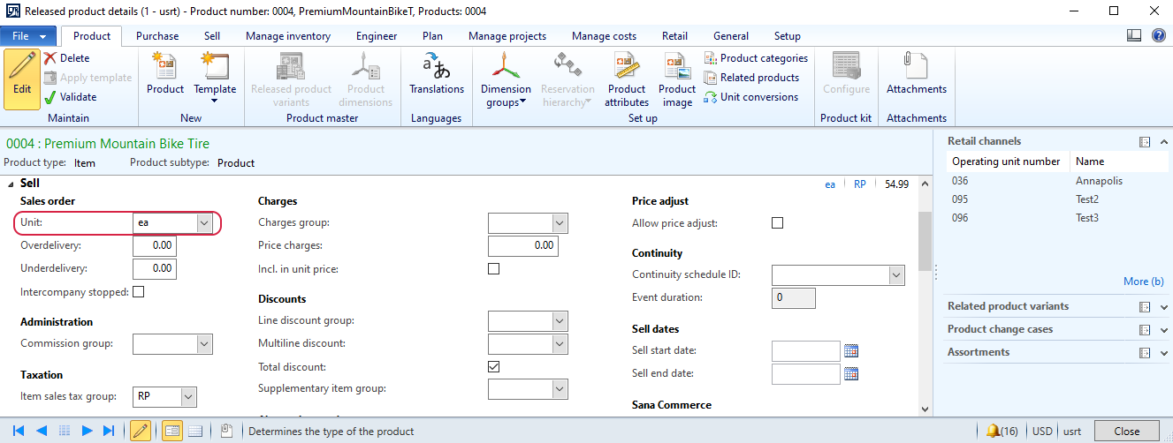Open the Multiline discount dropdown
This screenshot has width=1173, height=443.
tap(560, 343)
